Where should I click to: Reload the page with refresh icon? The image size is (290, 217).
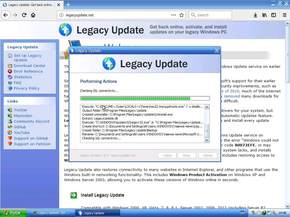(x=24, y=15)
